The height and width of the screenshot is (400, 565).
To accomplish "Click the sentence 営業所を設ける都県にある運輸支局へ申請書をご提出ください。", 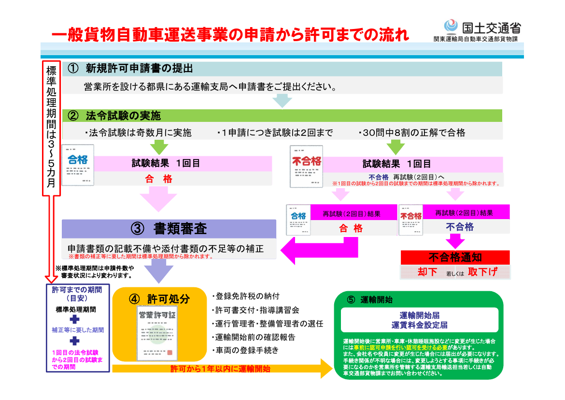I will (x=211, y=87).
